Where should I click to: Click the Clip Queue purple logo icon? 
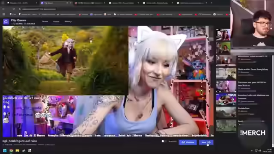pyautogui.click(x=6, y=22)
